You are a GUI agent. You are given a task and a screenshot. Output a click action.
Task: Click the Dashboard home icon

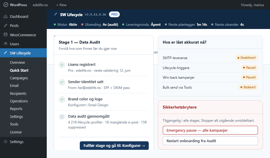[x=6, y=17]
